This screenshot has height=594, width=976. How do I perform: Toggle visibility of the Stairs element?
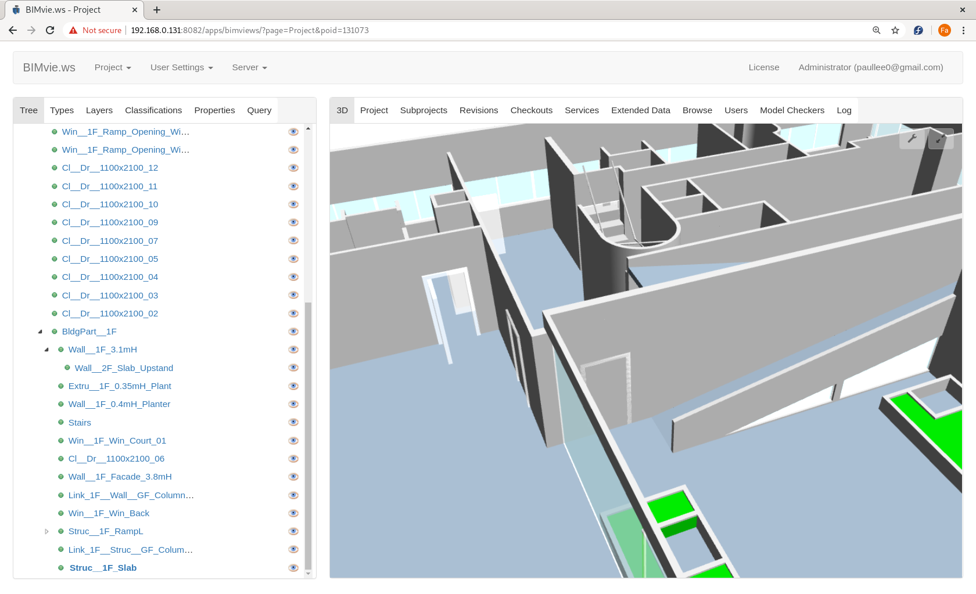pyautogui.click(x=293, y=422)
